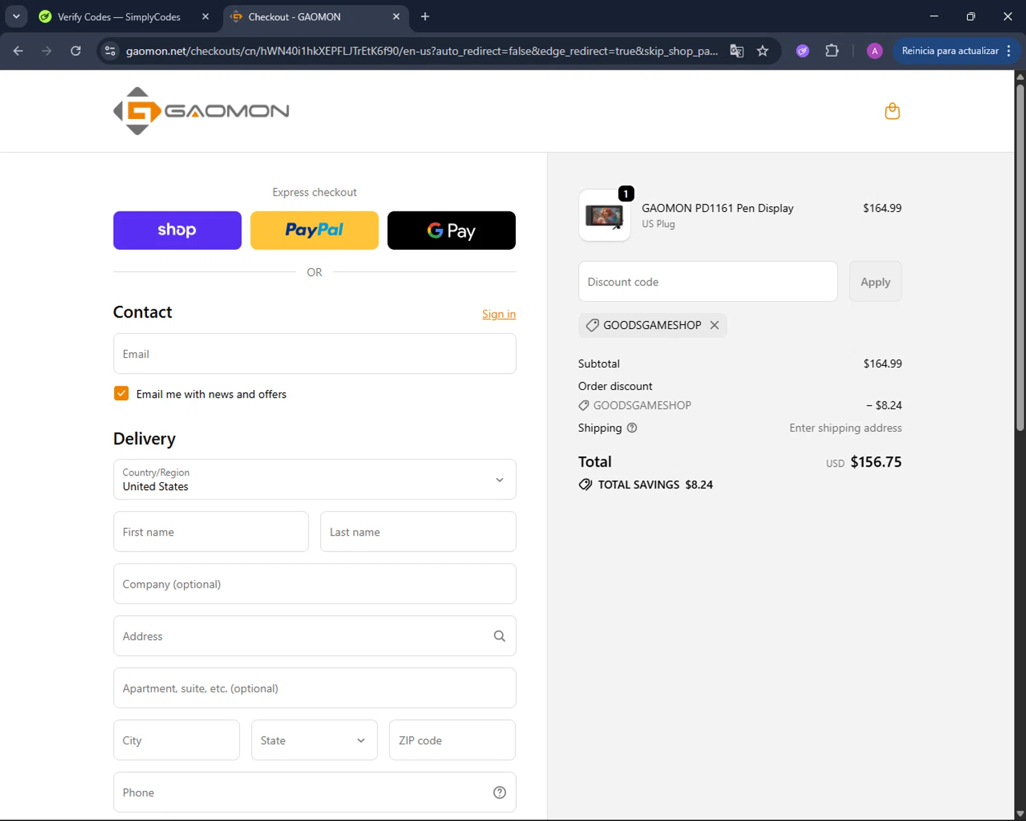Focus the Discount code field

[708, 282]
